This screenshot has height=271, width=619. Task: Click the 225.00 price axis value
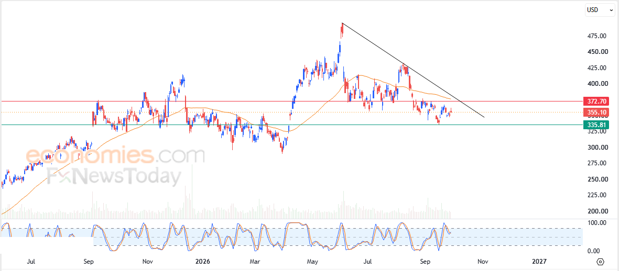597,195
